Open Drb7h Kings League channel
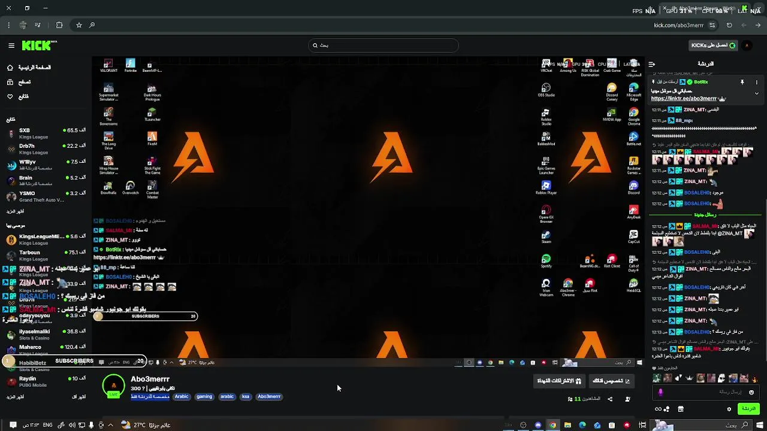Viewport: 767px width, 431px height. 47,148
